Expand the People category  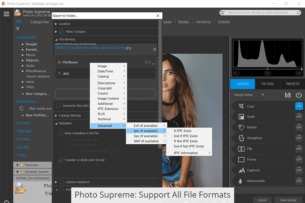click(x=23, y=44)
